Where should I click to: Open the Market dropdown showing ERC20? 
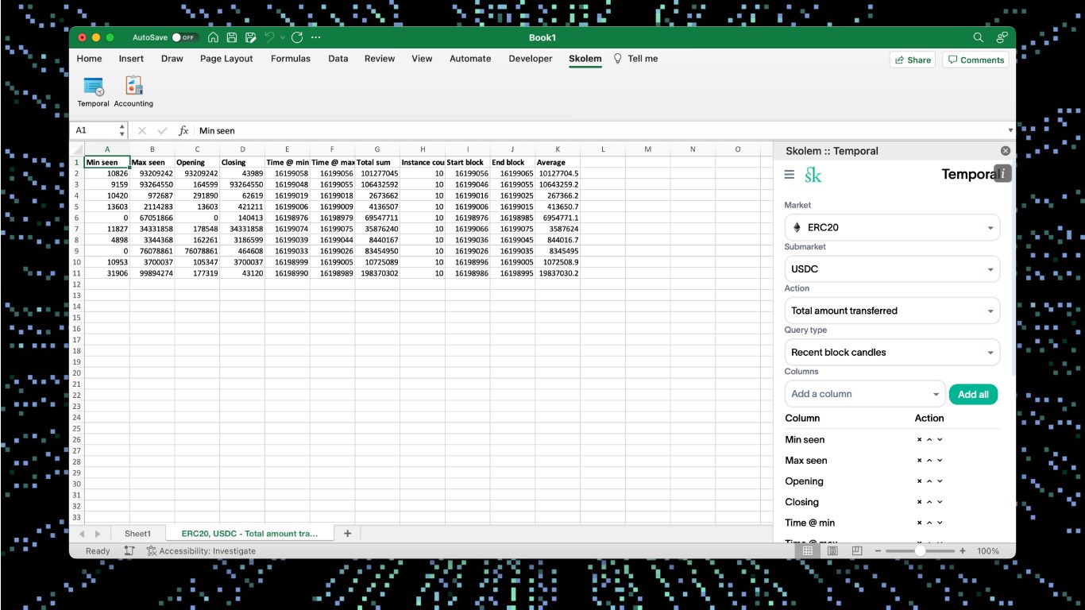point(892,227)
